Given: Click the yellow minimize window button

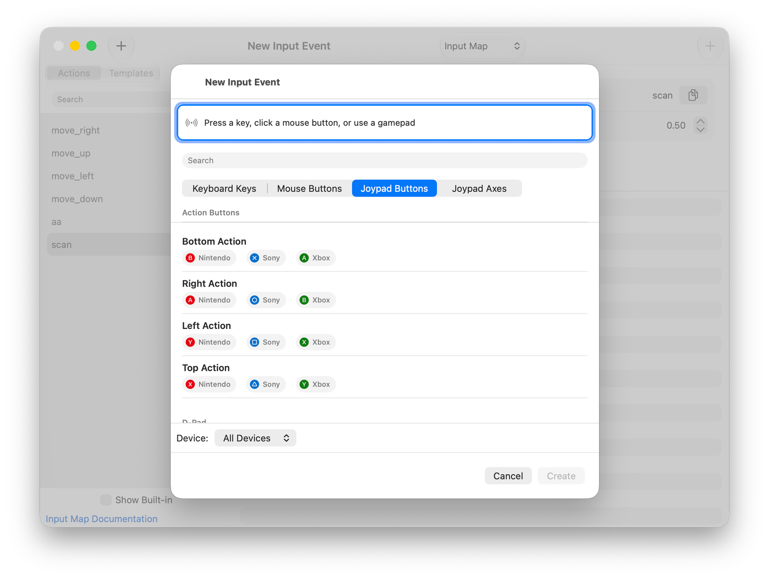Looking at the screenshot, I should [x=75, y=46].
